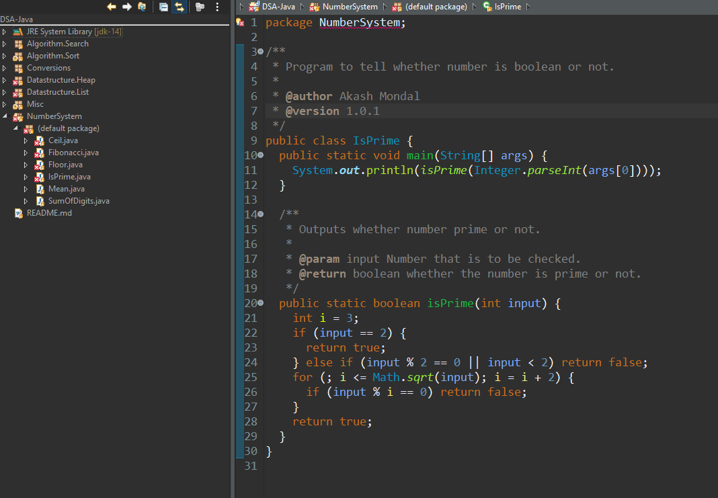This screenshot has width=718, height=498.
Task: Click the IsPrime class icon in breadcrumb
Action: (487, 7)
